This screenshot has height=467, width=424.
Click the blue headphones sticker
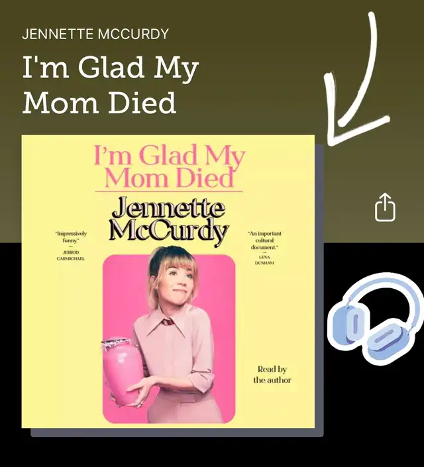(x=375, y=319)
